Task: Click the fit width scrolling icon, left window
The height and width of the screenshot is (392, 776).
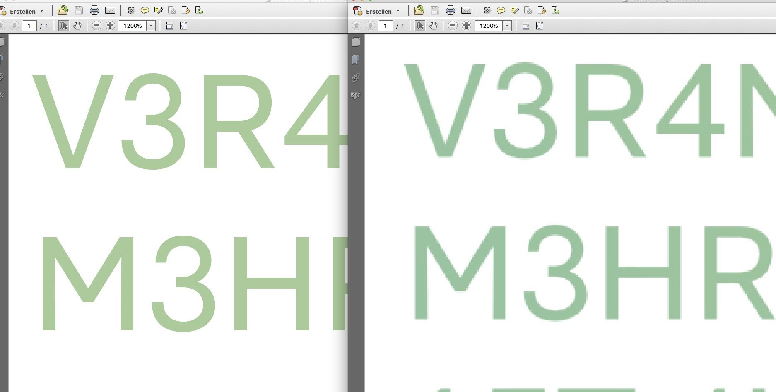Action: click(169, 26)
